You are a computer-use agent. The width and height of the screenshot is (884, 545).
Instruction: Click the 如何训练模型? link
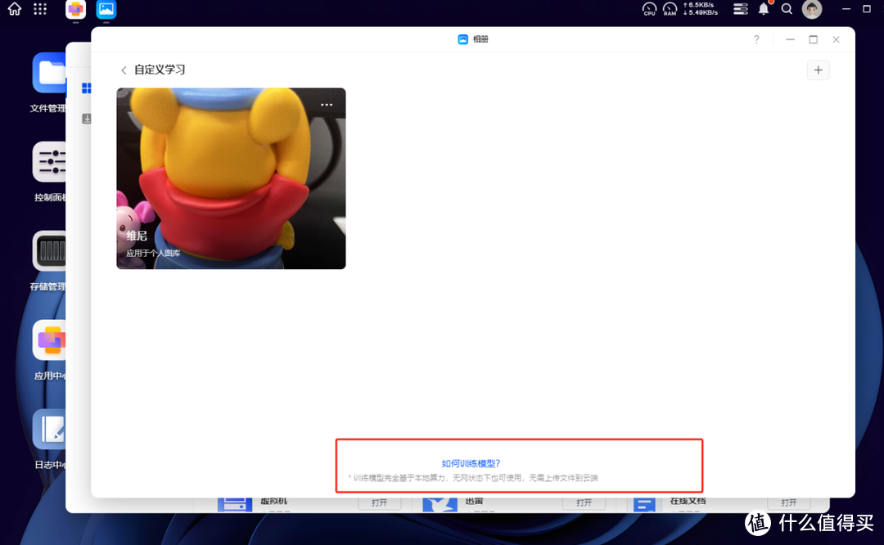tap(471, 463)
